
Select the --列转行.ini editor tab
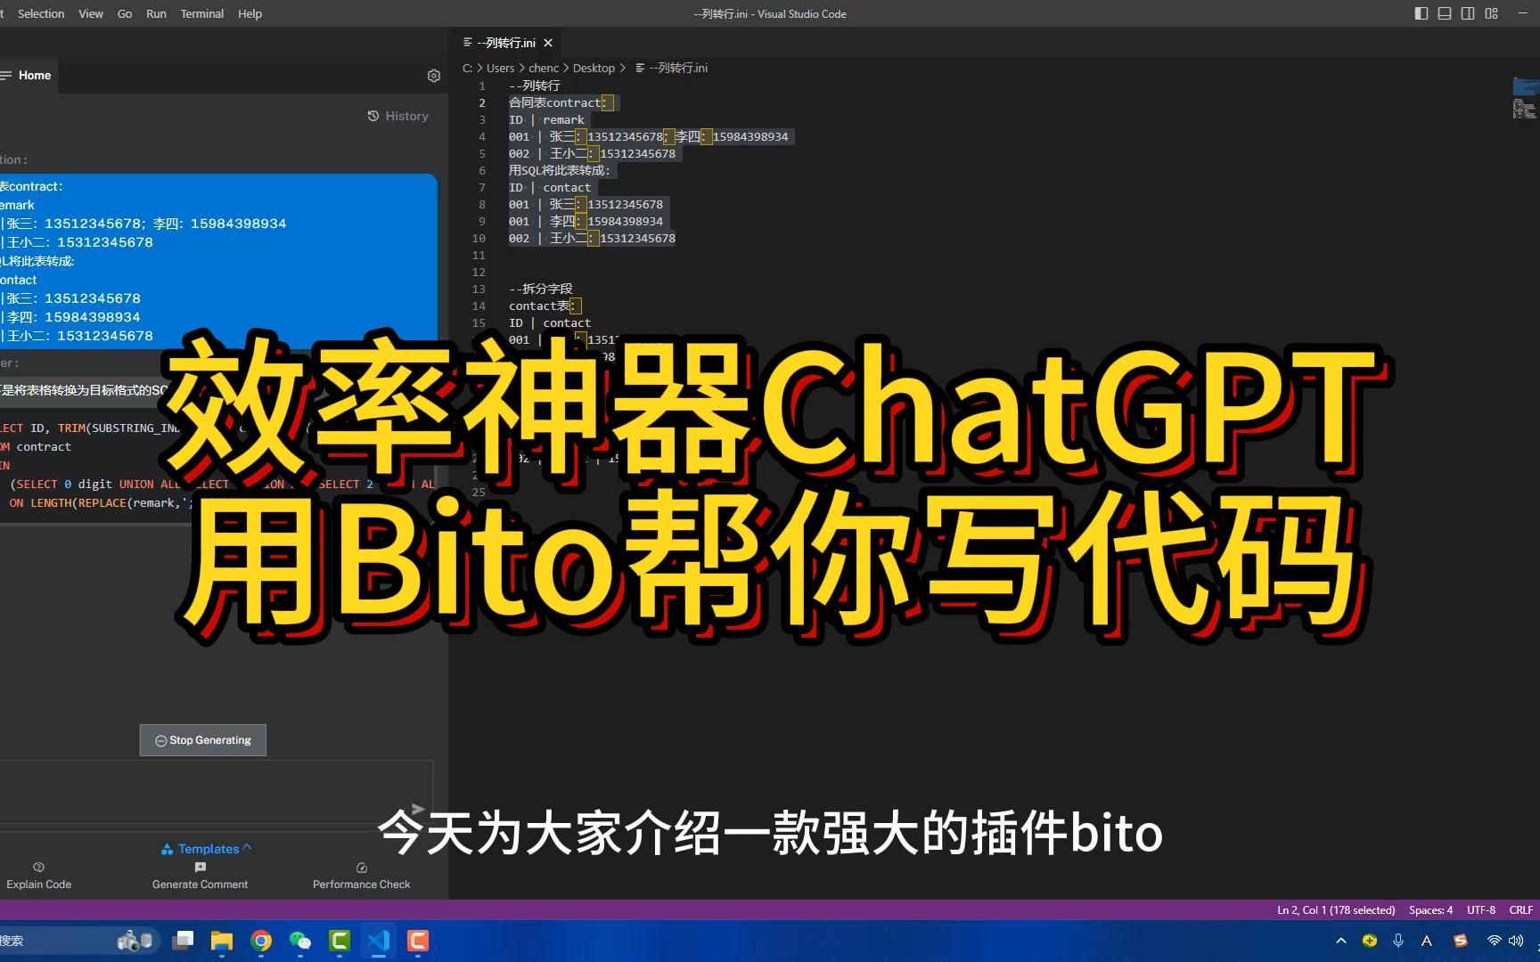pyautogui.click(x=506, y=43)
